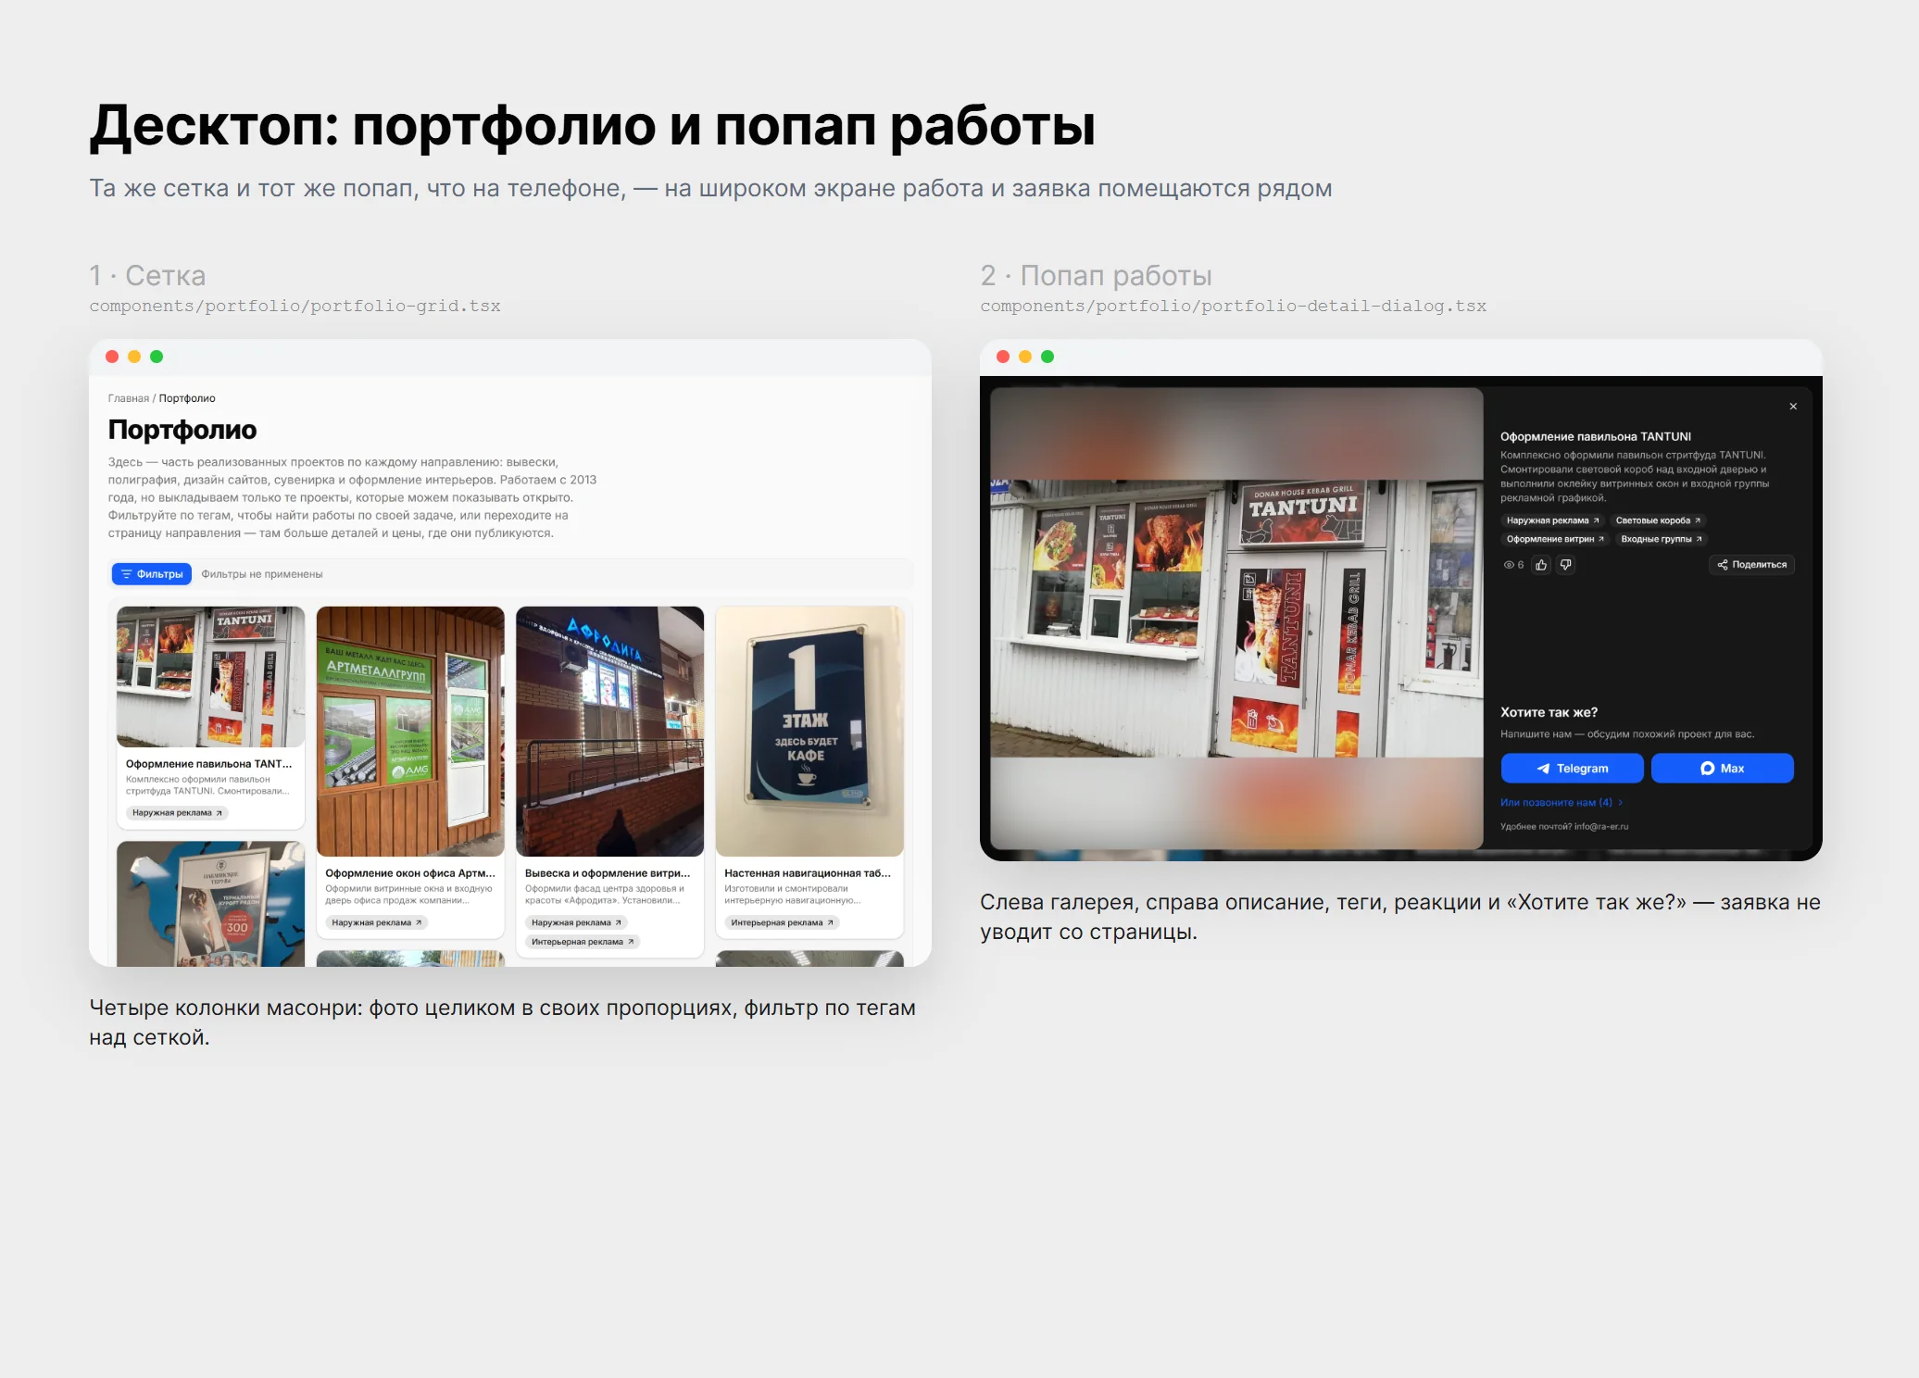Click the Оформление павильона TANT... card title
The image size is (1919, 1378).
tap(208, 764)
